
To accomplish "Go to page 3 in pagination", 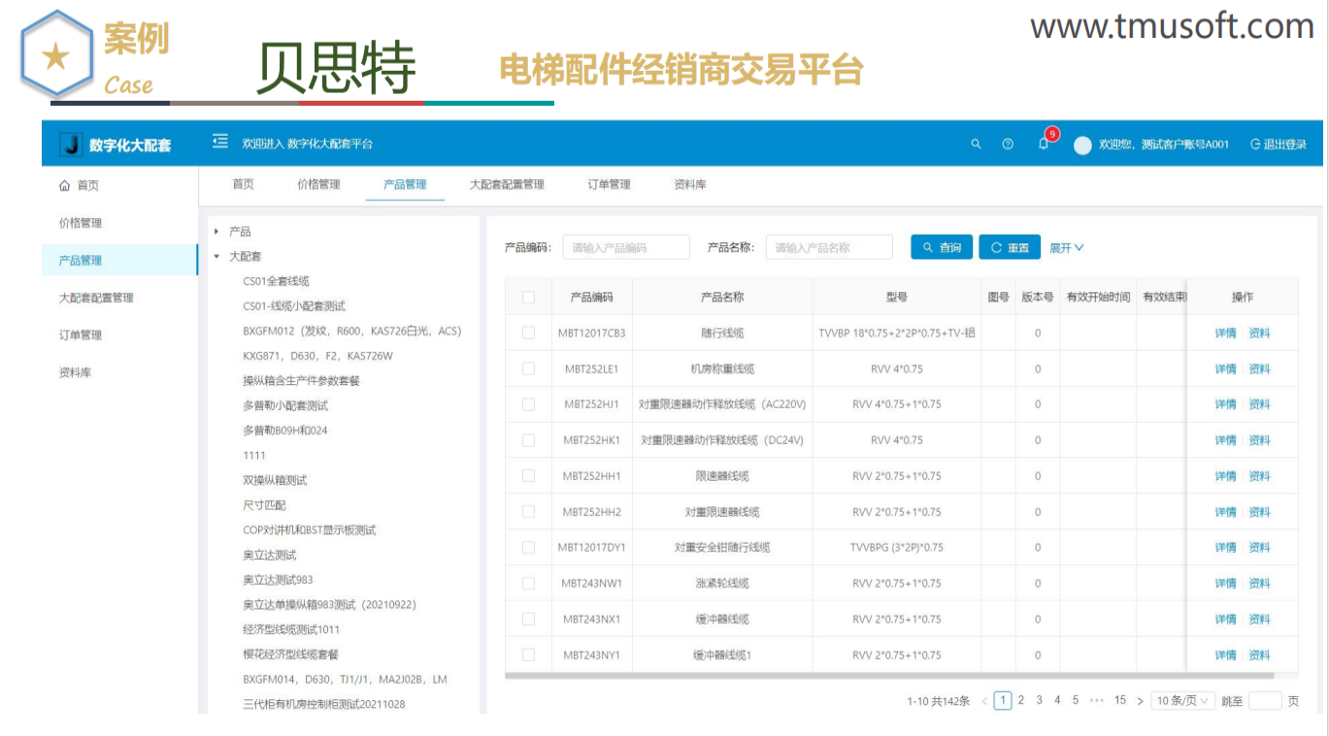I will click(1040, 699).
